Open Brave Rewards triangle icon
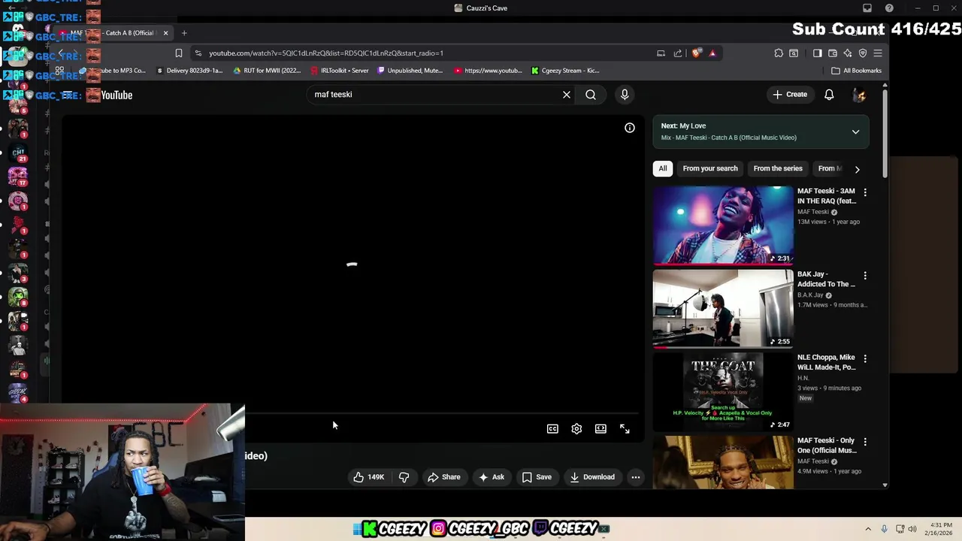Image resolution: width=962 pixels, height=541 pixels. (712, 53)
